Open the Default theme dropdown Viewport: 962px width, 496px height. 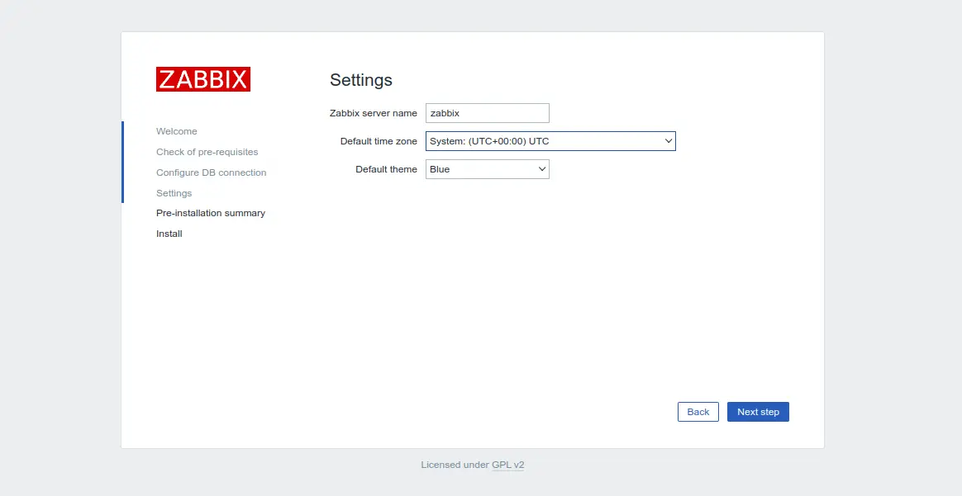coord(487,169)
